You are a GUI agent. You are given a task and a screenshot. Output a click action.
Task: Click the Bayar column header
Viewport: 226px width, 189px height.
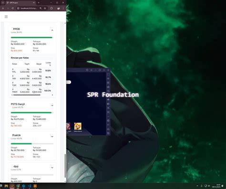pyautogui.click(x=39, y=64)
